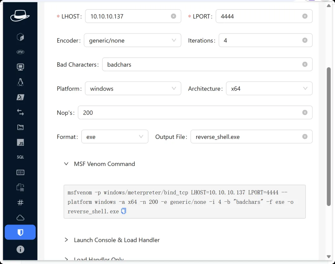The width and height of the screenshot is (335, 264).
Task: Open the Encoder dropdown
Action: click(x=132, y=40)
